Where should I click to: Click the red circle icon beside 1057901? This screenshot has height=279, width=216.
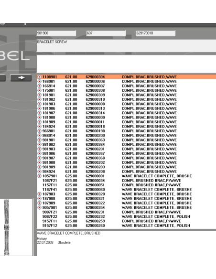pos(39,176)
